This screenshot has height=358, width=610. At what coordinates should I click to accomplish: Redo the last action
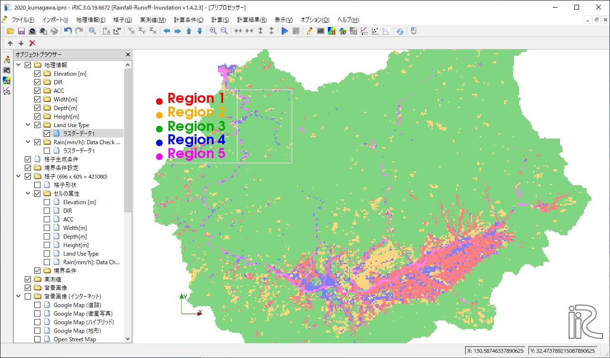(79, 31)
